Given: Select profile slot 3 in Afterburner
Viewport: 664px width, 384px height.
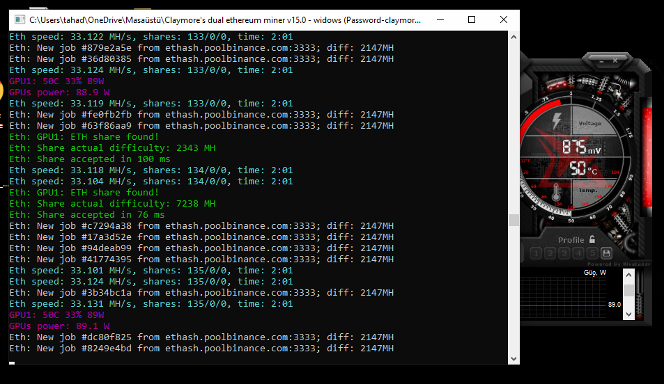Looking at the screenshot, I should 564,253.
